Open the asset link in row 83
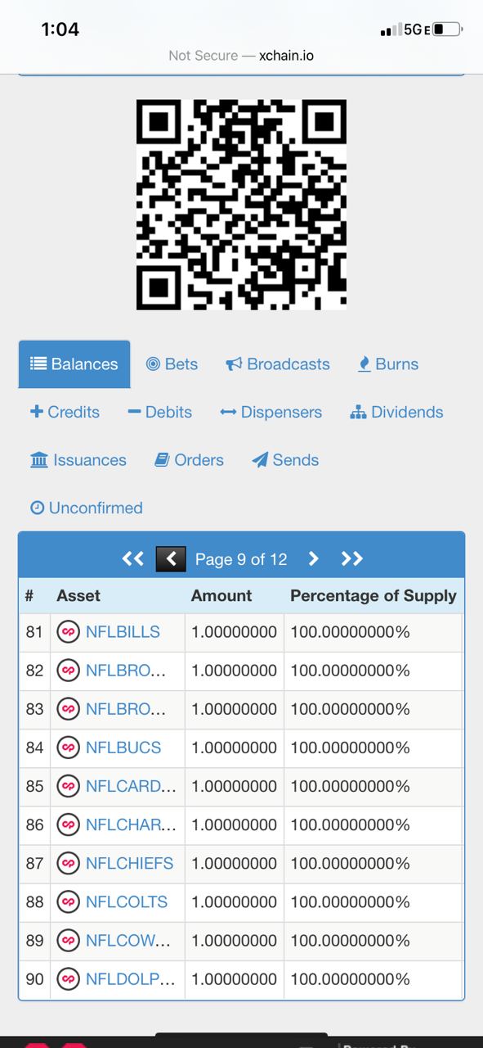483x1048 pixels. [126, 709]
